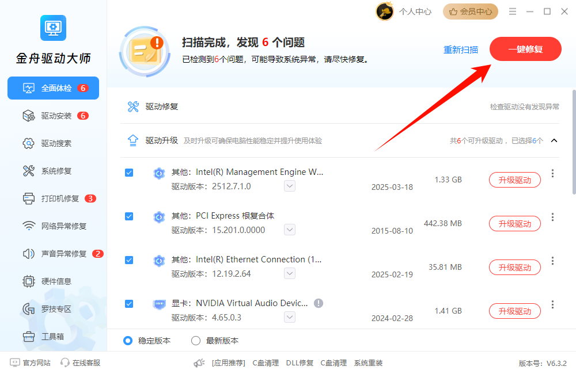Click the 硬件信息 chip icon
The width and height of the screenshot is (576, 374).
[x=29, y=281]
